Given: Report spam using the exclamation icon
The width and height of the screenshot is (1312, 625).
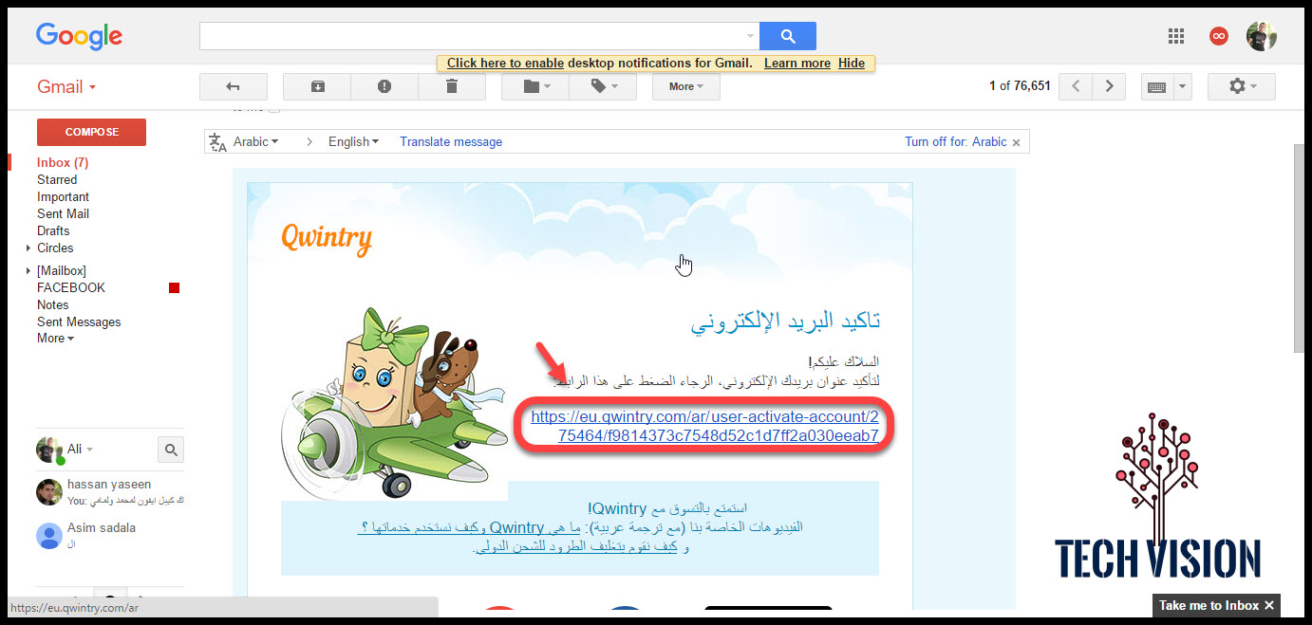Looking at the screenshot, I should click(x=384, y=86).
